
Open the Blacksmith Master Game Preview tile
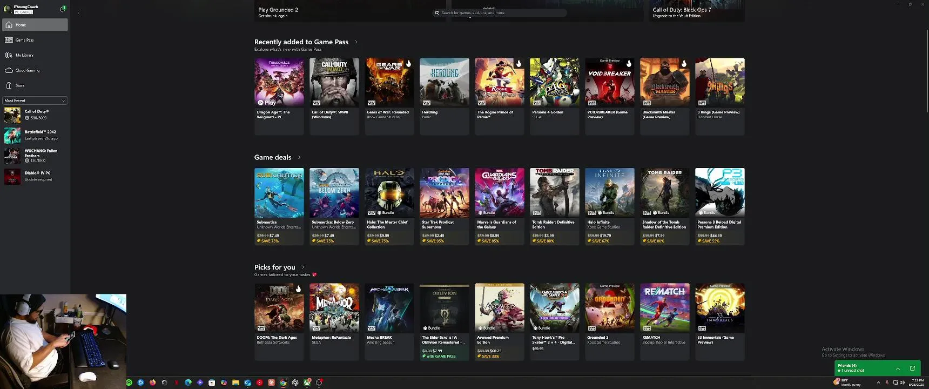click(x=665, y=96)
